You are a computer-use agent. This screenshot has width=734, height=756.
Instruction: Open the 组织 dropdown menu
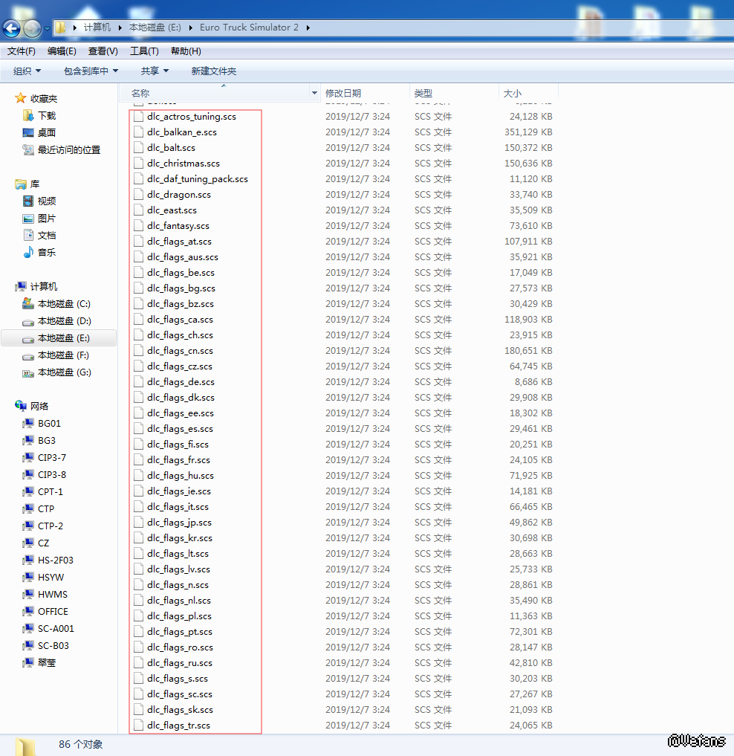27,71
